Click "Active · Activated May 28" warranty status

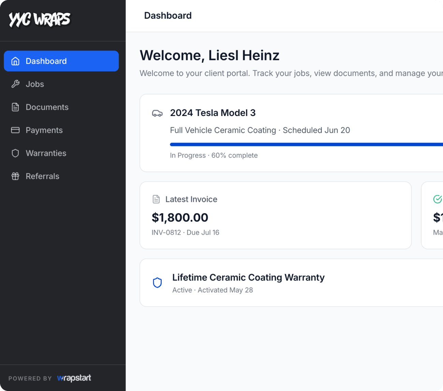pyautogui.click(x=212, y=290)
